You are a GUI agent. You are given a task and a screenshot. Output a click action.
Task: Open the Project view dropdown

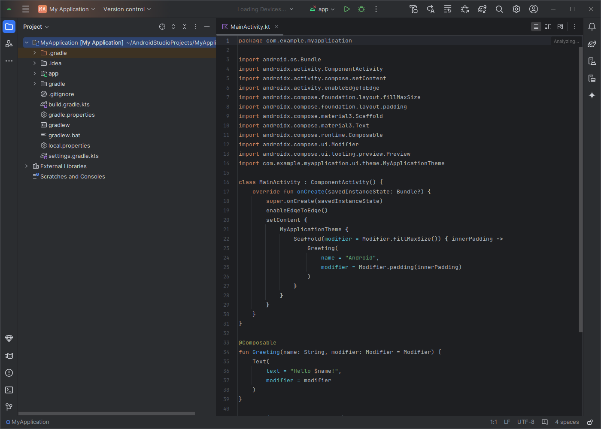(36, 27)
